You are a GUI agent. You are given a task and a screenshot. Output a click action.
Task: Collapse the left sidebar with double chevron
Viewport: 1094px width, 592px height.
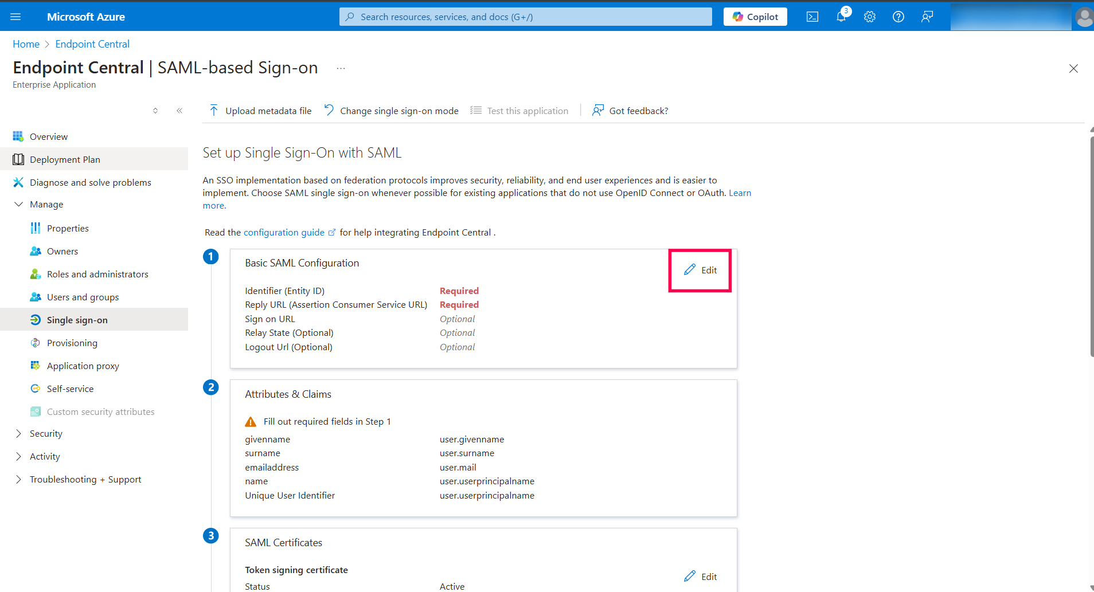coord(179,111)
